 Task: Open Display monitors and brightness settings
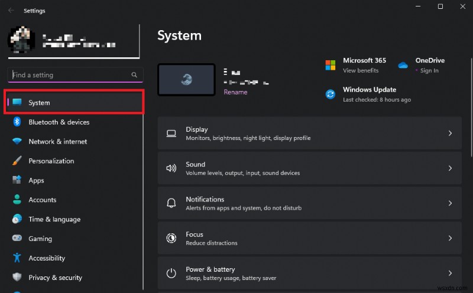click(309, 134)
